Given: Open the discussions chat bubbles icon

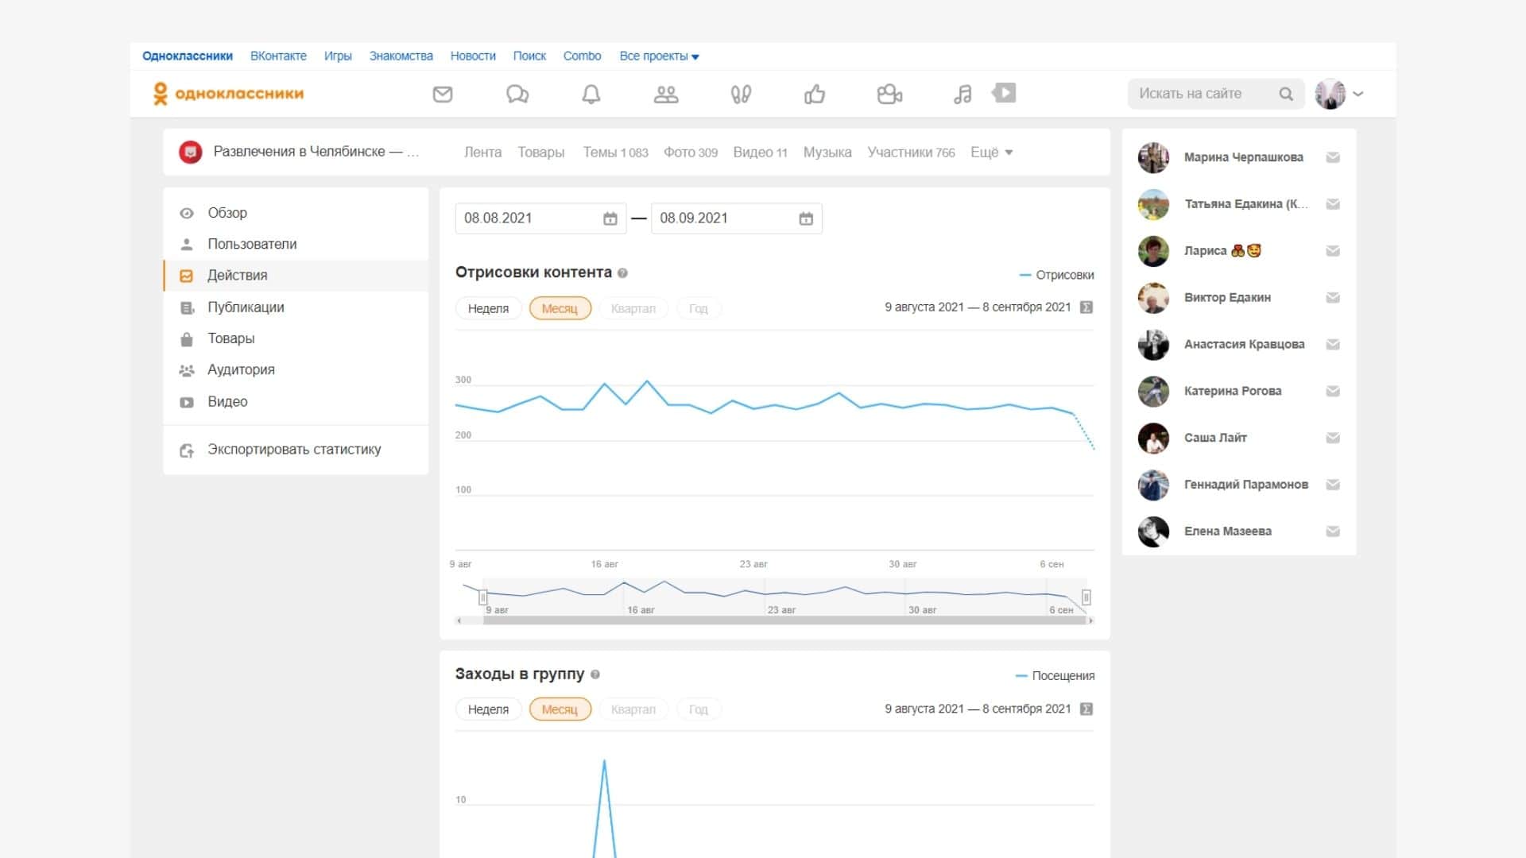Looking at the screenshot, I should pyautogui.click(x=517, y=95).
